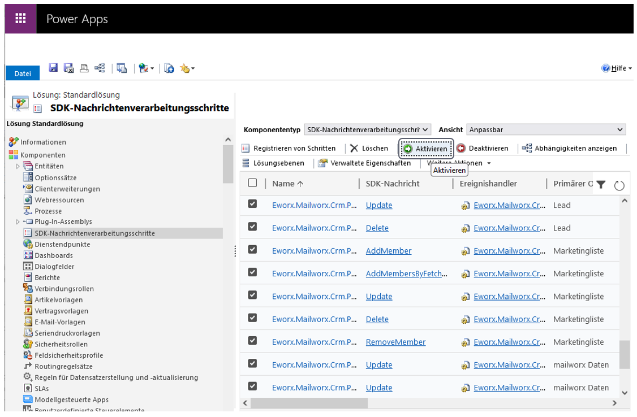Screen dimensions: 637x417
Task: Expand the Entitäten tree node
Action: pos(18,166)
